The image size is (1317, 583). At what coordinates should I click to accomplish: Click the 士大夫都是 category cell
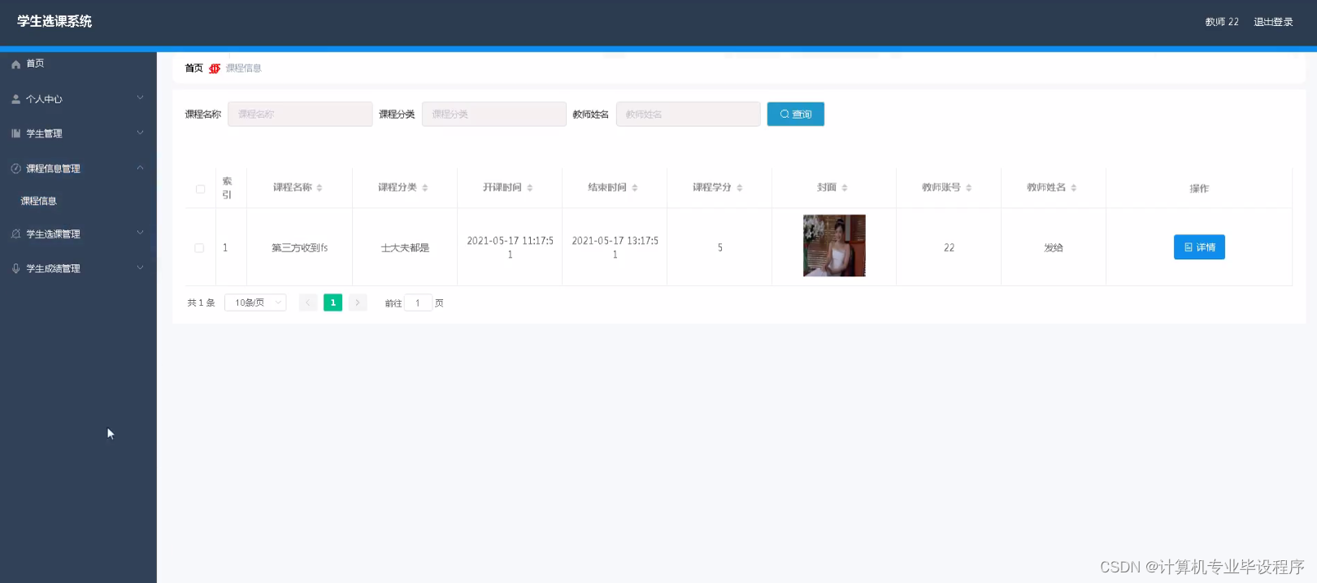405,248
